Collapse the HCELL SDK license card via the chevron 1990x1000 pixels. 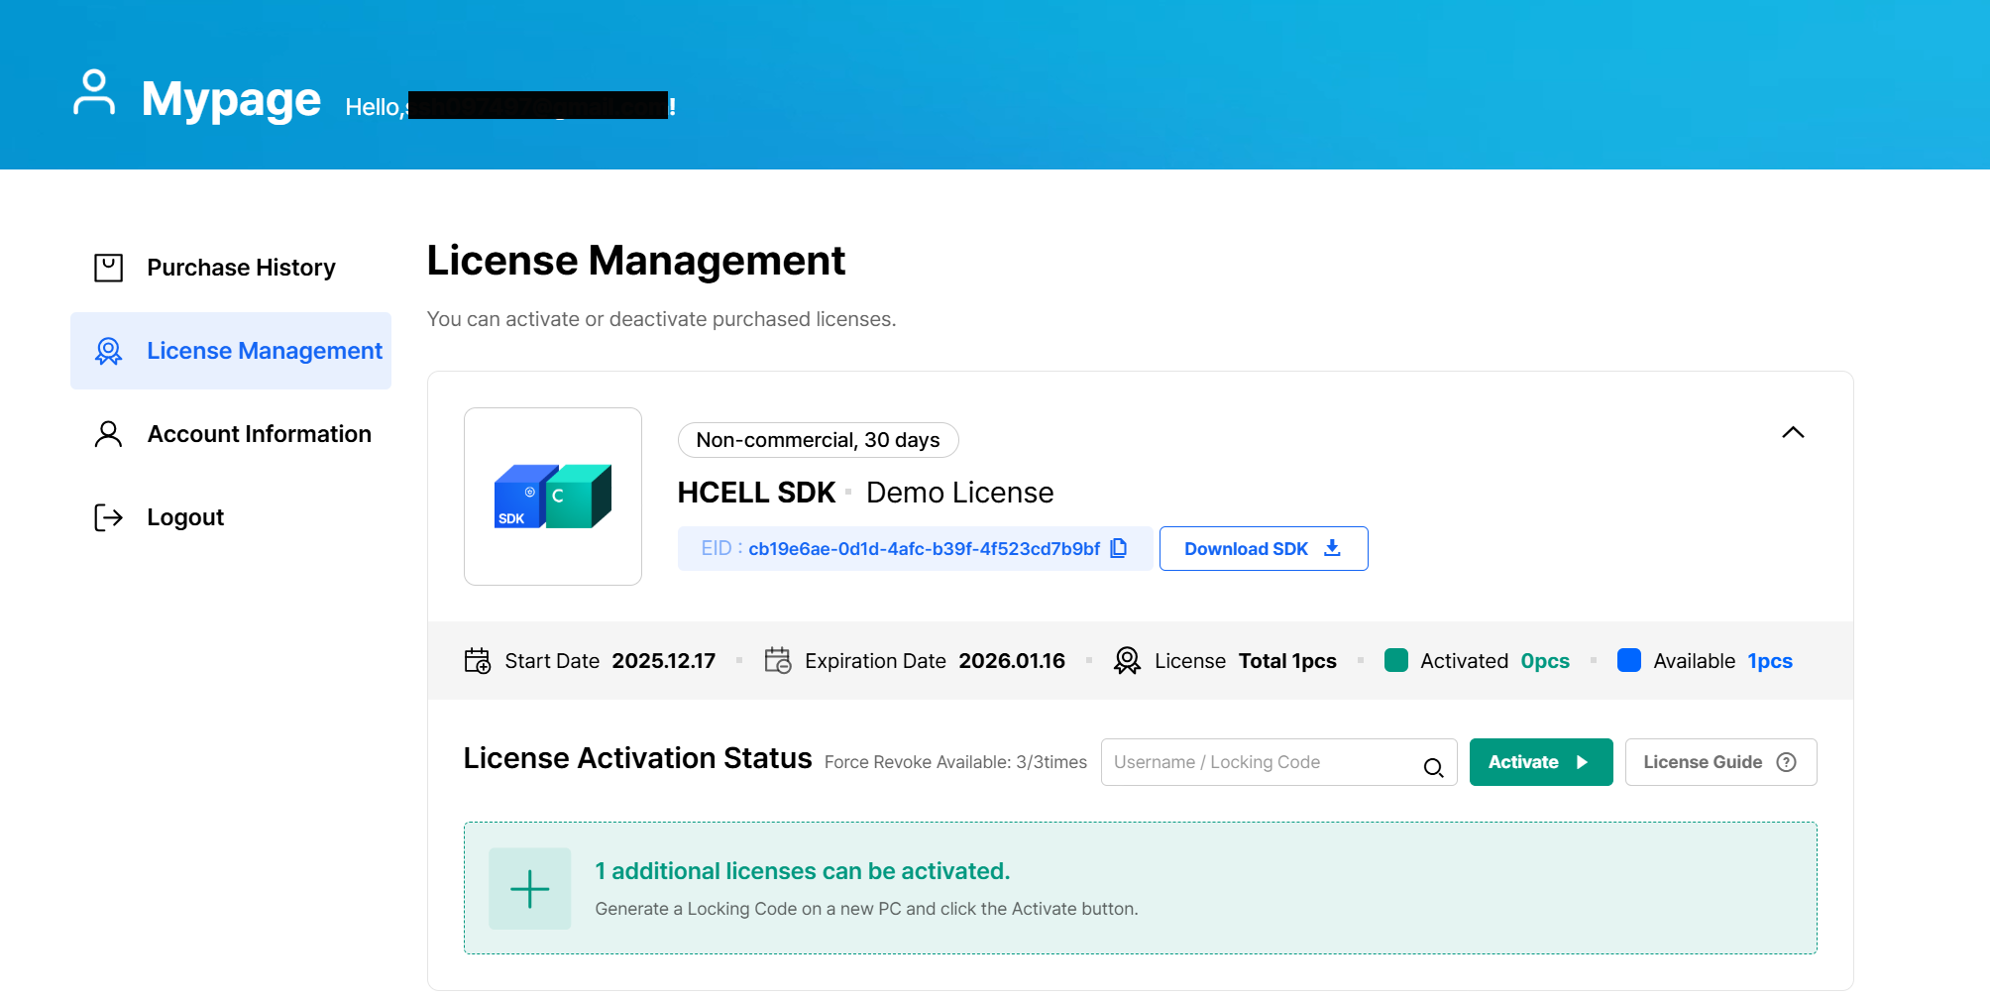(1794, 433)
